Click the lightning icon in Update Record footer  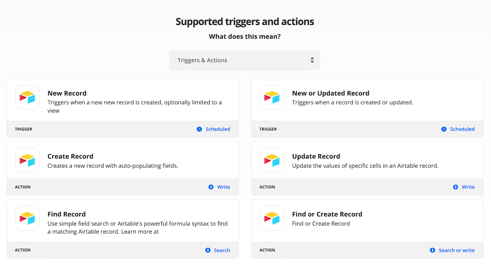[x=455, y=187]
